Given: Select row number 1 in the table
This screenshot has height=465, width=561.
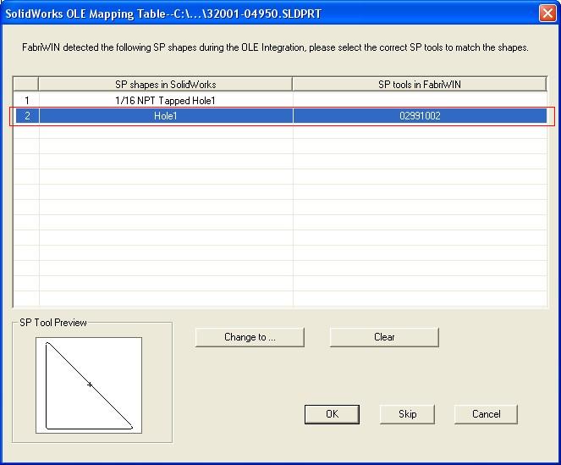Looking at the screenshot, I should (x=26, y=101).
